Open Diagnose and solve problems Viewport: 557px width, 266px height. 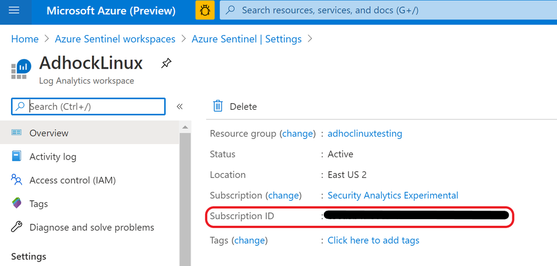coord(91,227)
